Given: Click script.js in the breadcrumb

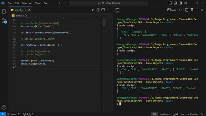Looking at the screenshot, I should pyautogui.click(x=20, y=15).
